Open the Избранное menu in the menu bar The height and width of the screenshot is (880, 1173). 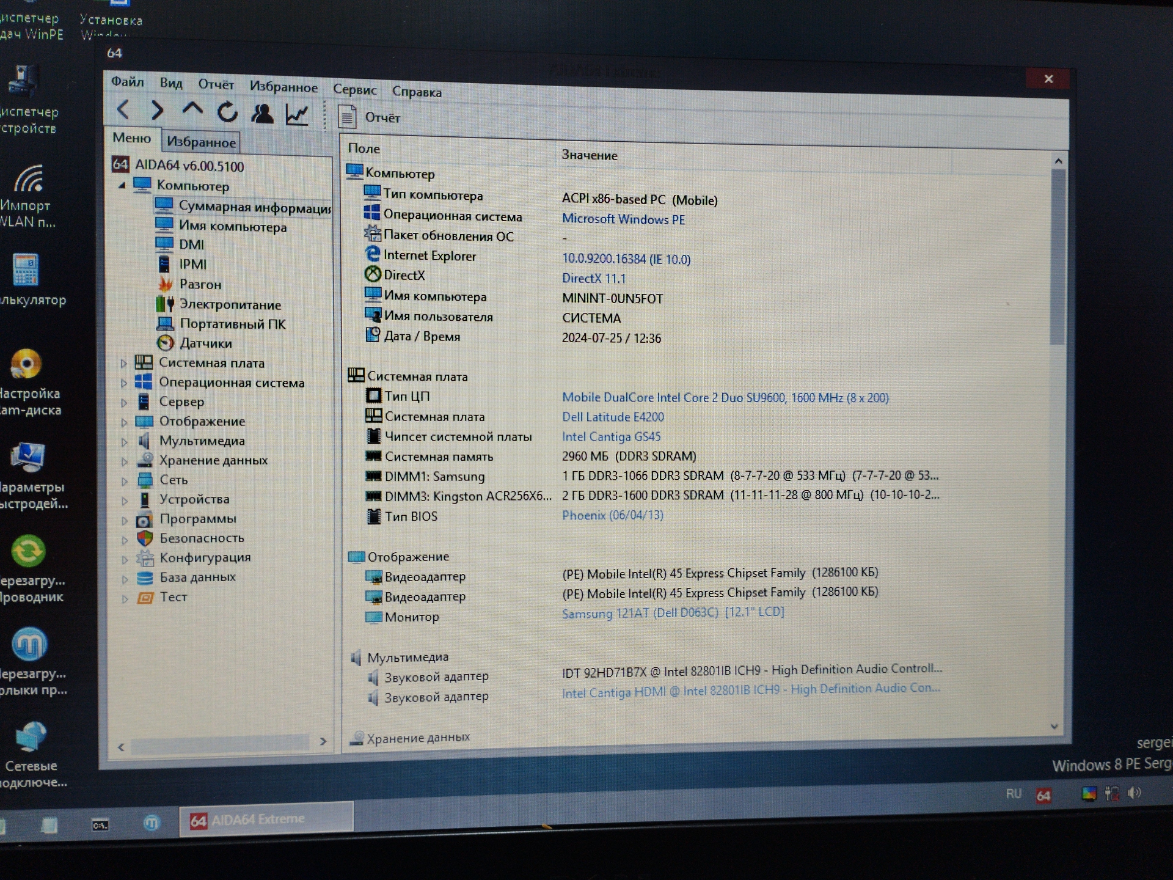[x=283, y=87]
